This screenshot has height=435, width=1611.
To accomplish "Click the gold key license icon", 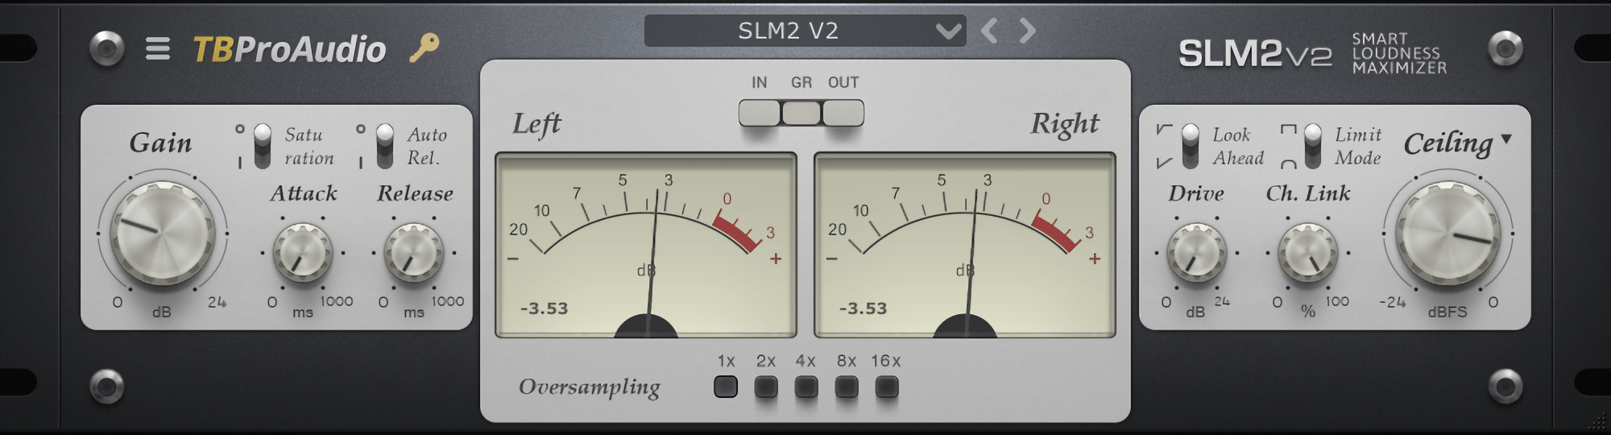I will click(424, 48).
